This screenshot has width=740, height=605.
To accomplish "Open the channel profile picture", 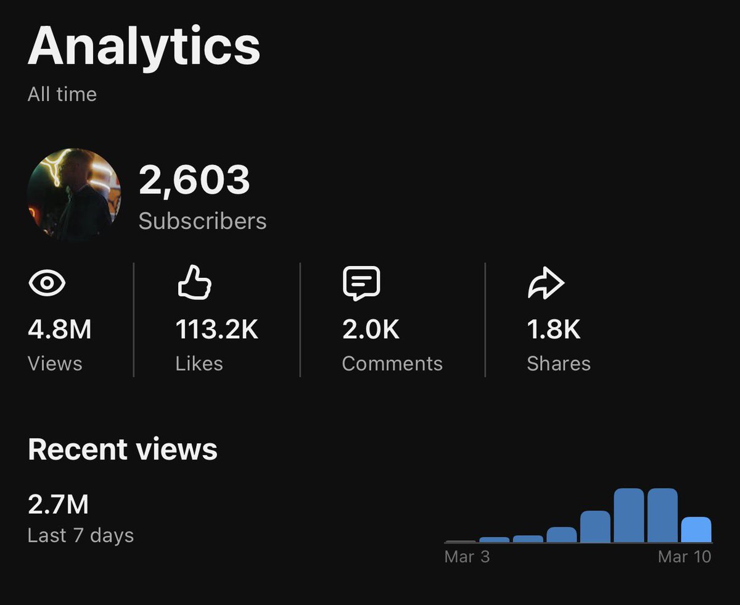I will point(74,194).
